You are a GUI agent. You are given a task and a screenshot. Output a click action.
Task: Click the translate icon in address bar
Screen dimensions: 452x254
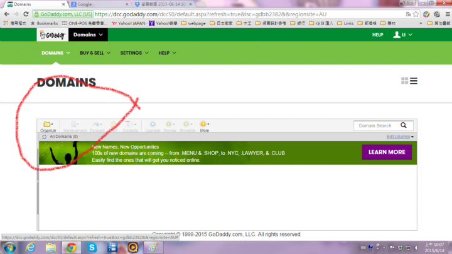pyautogui.click(x=408, y=14)
